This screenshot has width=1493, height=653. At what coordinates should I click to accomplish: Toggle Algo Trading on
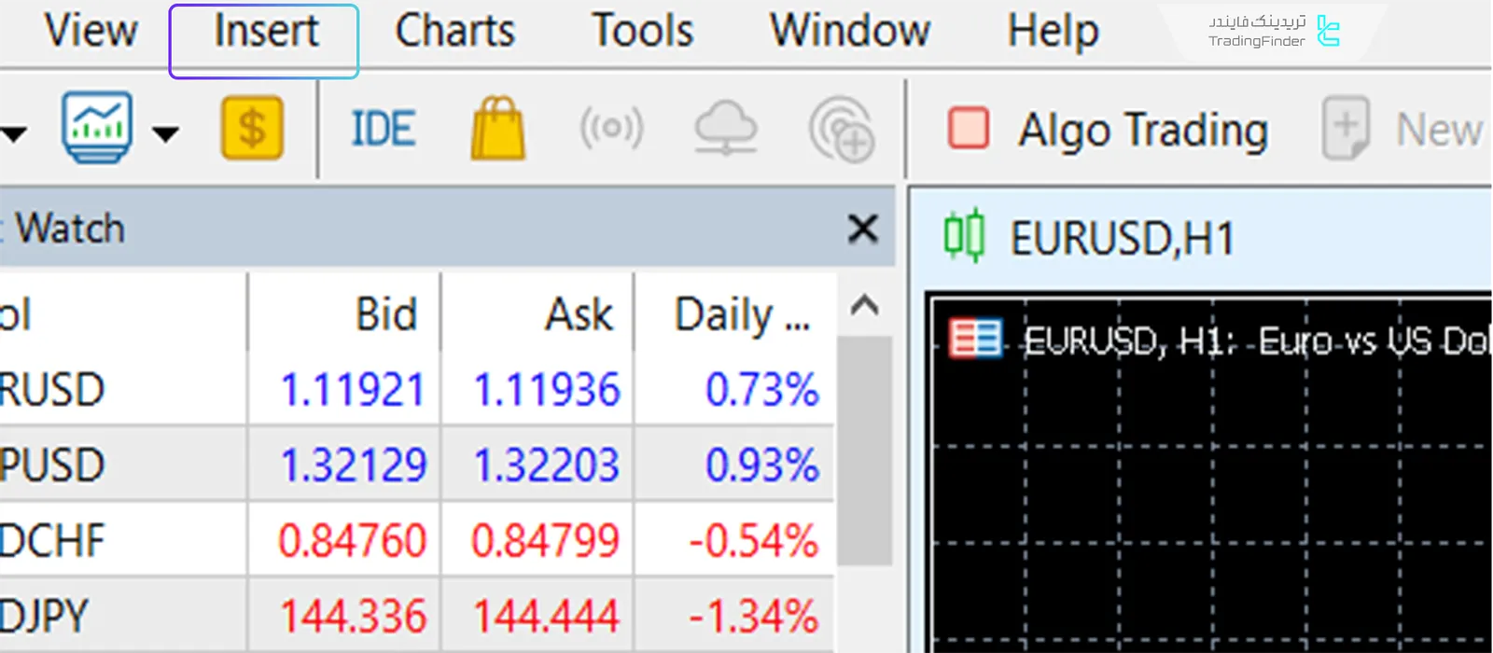point(1107,130)
